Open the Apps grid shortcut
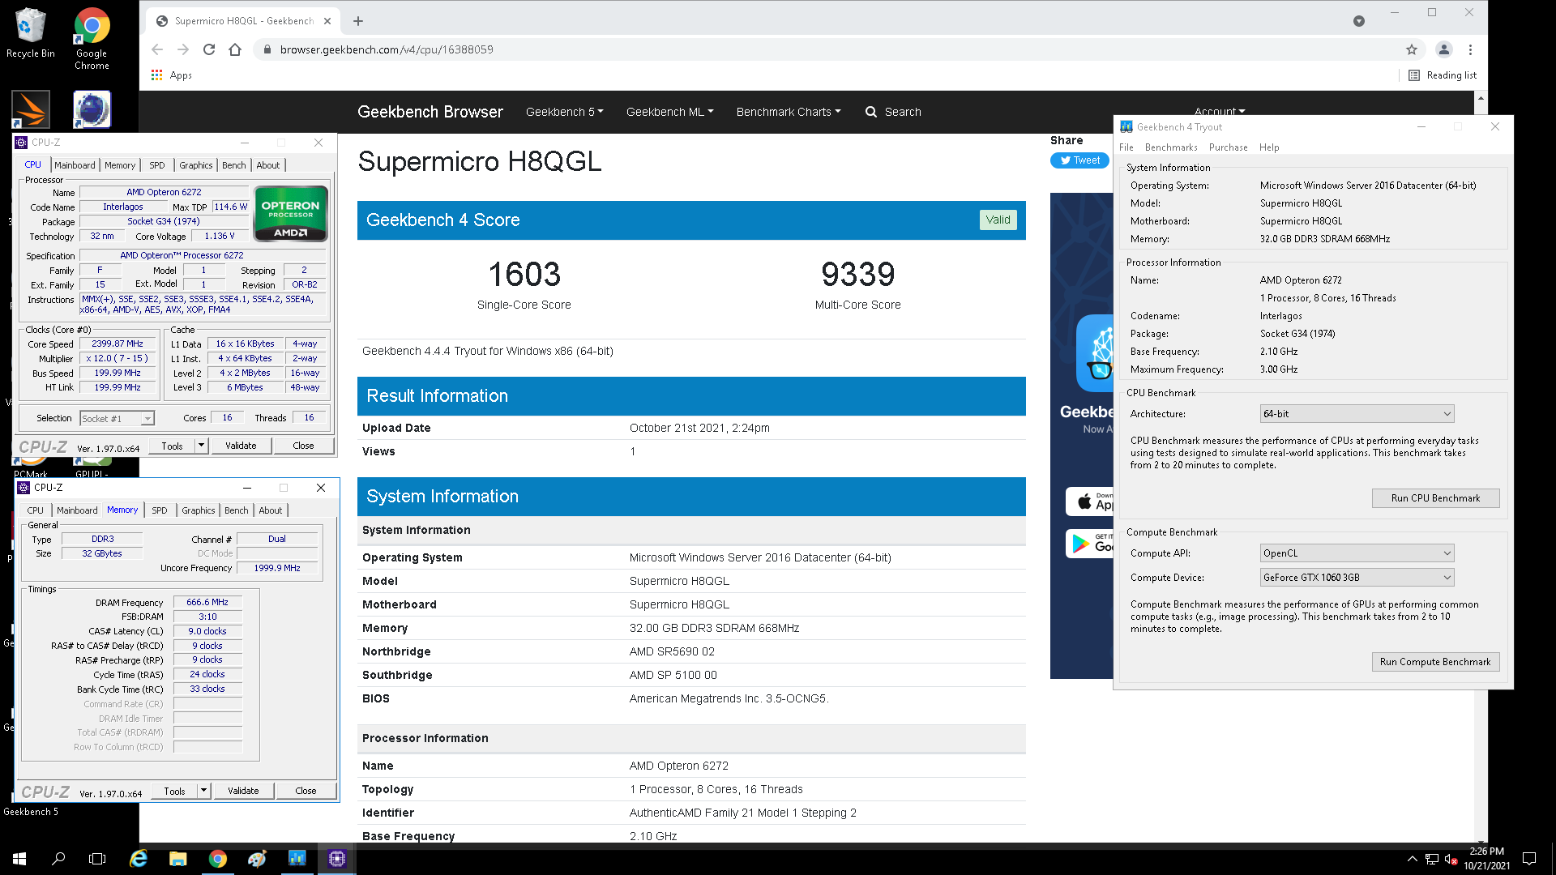This screenshot has height=875, width=1556. click(x=171, y=75)
